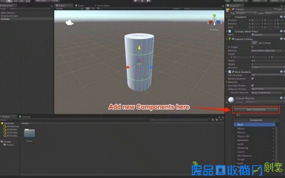Viewport: 285px width, 178px height.
Task: Open Mesh Filter help icon
Action: point(282,31)
